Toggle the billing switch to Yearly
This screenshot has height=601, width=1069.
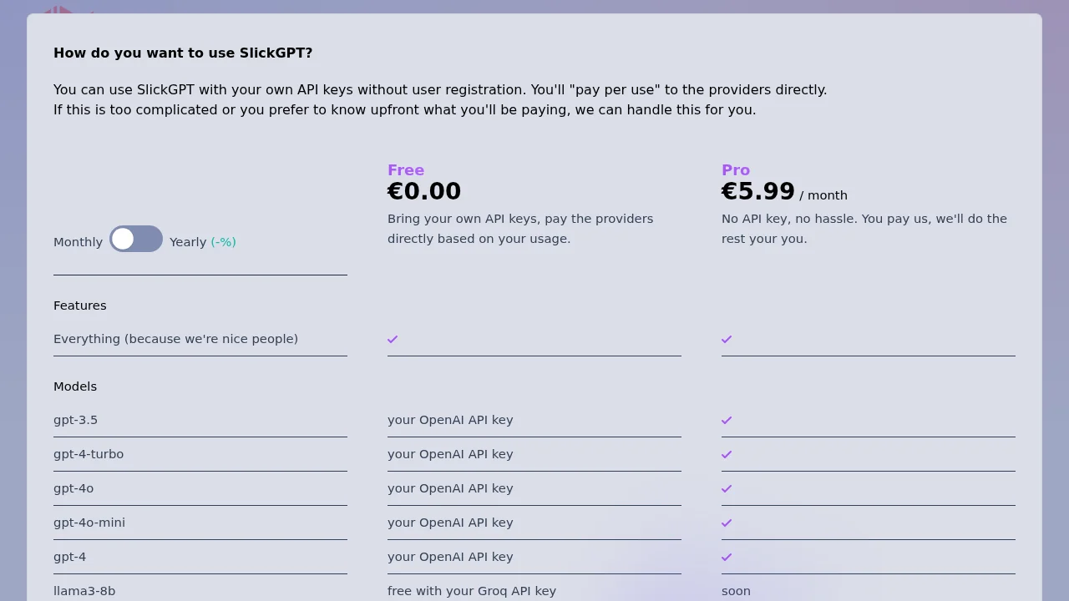(x=136, y=239)
